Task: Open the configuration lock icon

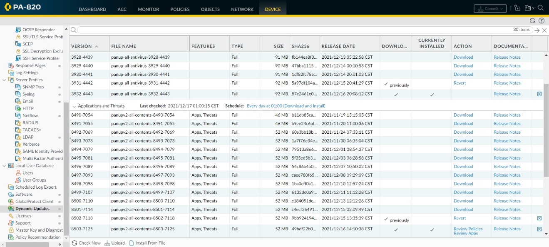Action: pos(517,8)
